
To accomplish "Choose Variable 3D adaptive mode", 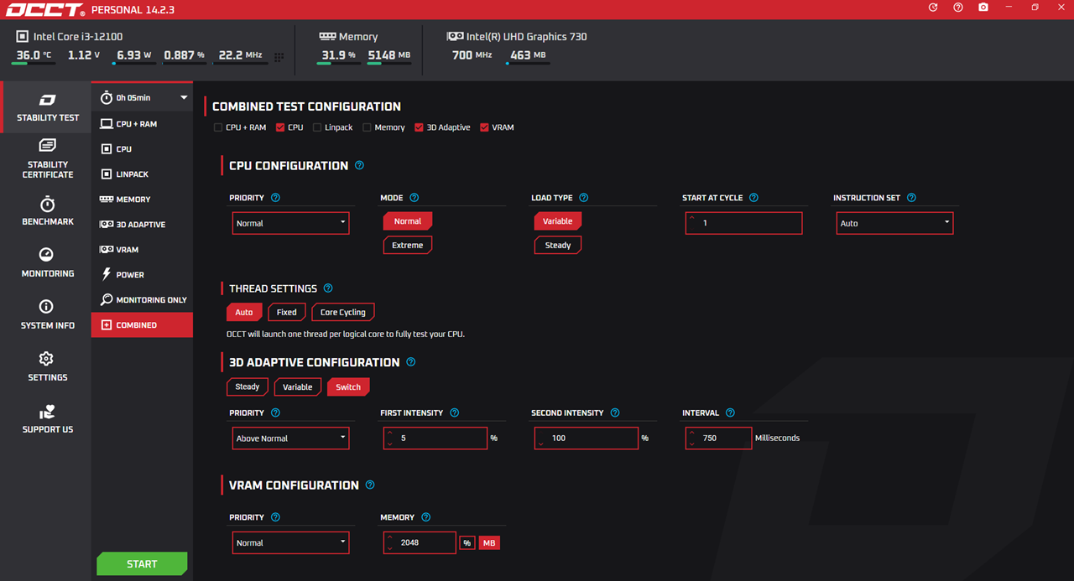I will (x=298, y=386).
